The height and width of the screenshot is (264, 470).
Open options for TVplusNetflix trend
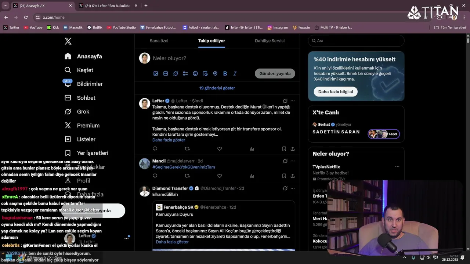pos(397,167)
